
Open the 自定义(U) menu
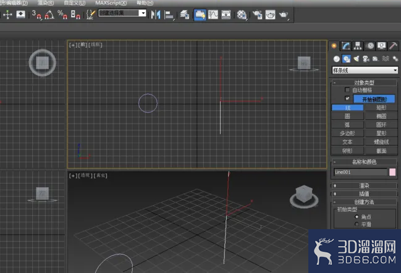74,3
